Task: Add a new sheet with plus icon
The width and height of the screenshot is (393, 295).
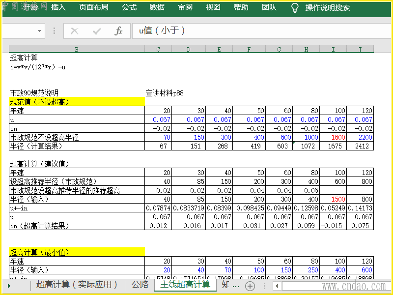Action: (x=250, y=286)
